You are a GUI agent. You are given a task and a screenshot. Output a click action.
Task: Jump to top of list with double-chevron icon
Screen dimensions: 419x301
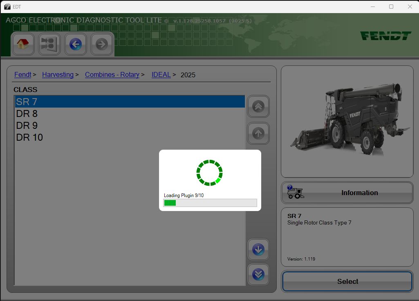258,107
